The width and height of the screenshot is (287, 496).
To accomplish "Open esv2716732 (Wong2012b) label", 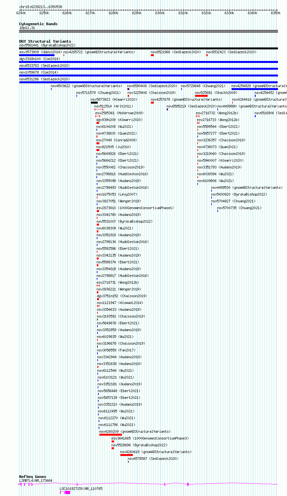I will click(217, 113).
